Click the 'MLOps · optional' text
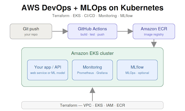The height and width of the screenshot is (111, 185). pyautogui.click(x=137, y=73)
